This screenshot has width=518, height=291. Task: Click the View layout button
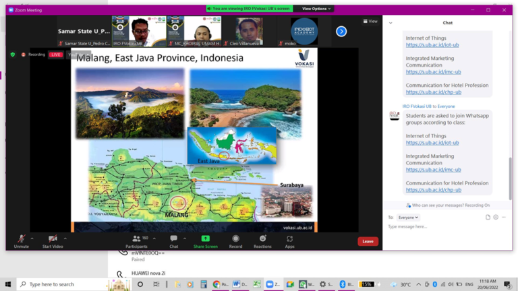point(370,21)
